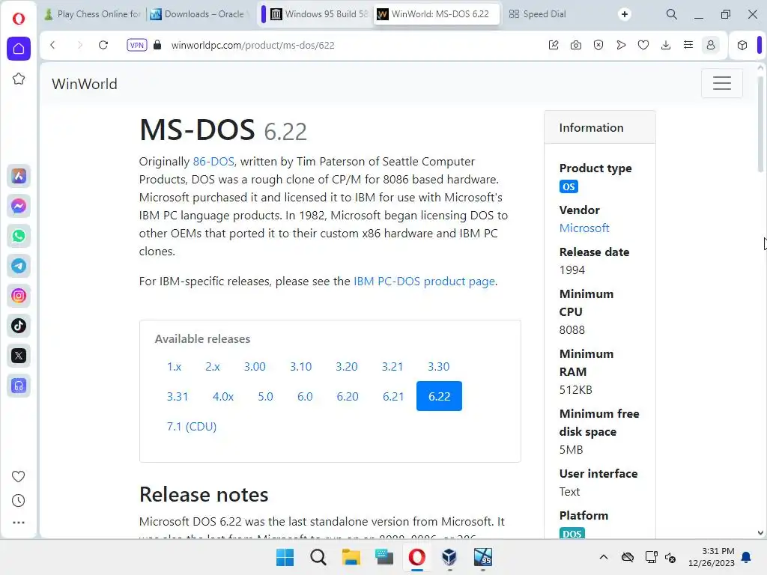Select release 2.x
The height and width of the screenshot is (575, 767).
point(212,366)
